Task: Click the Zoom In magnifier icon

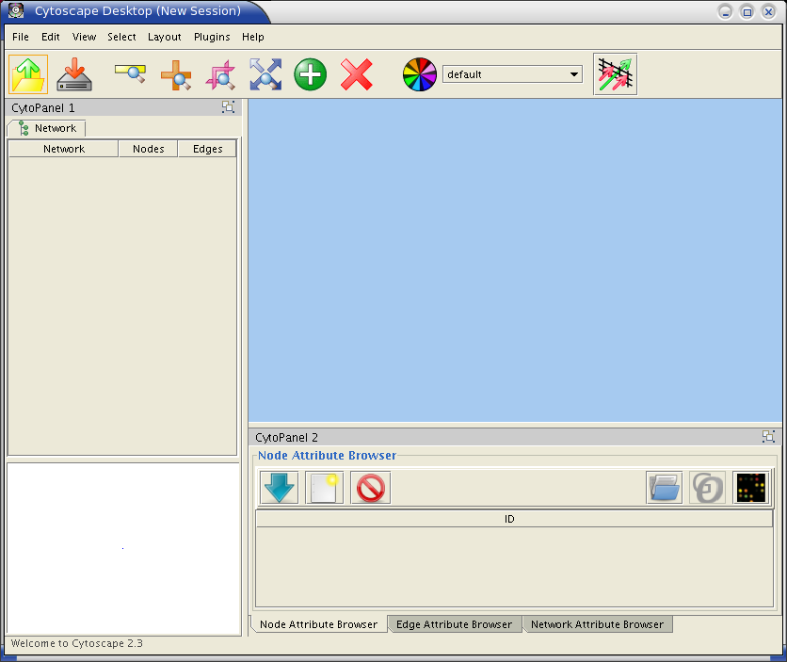Action: 175,74
